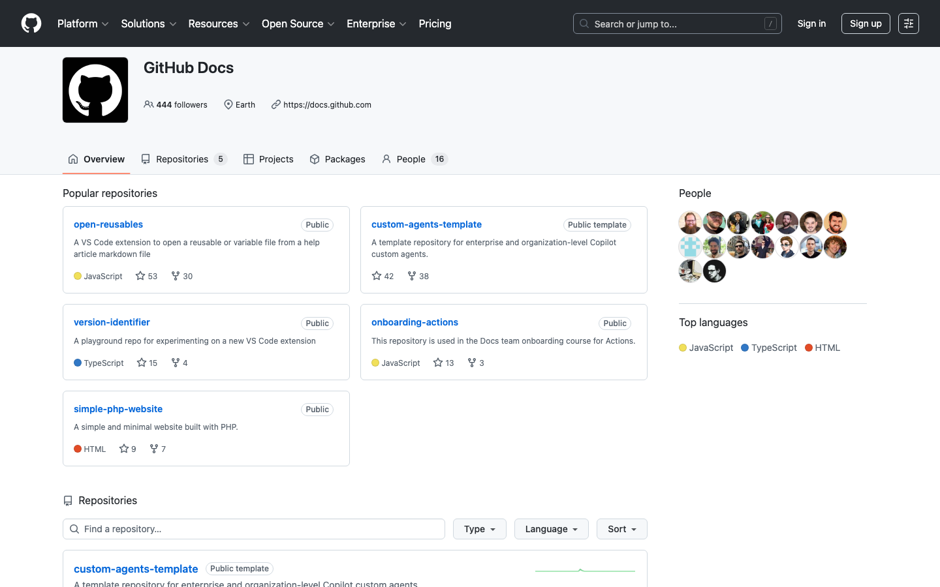This screenshot has height=587, width=940.
Task: Click the fork count 30 on open-reusables
Action: [181, 276]
